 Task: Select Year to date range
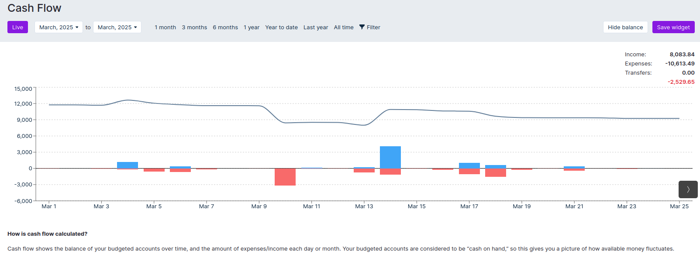[x=281, y=27]
